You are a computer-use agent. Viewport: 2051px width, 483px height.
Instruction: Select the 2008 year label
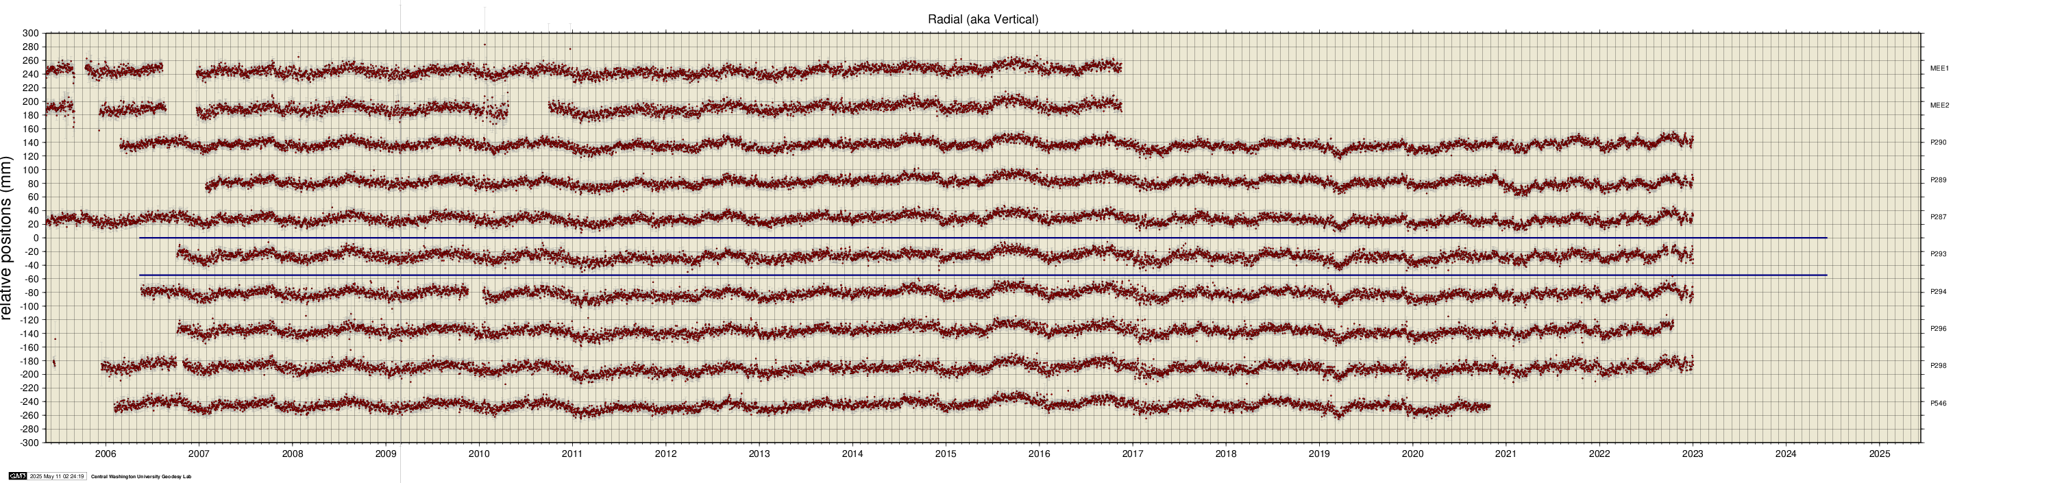pyautogui.click(x=292, y=454)
